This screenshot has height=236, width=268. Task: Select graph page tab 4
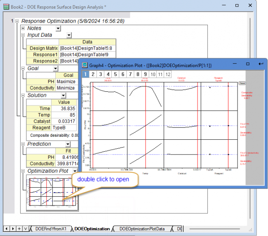point(108,74)
